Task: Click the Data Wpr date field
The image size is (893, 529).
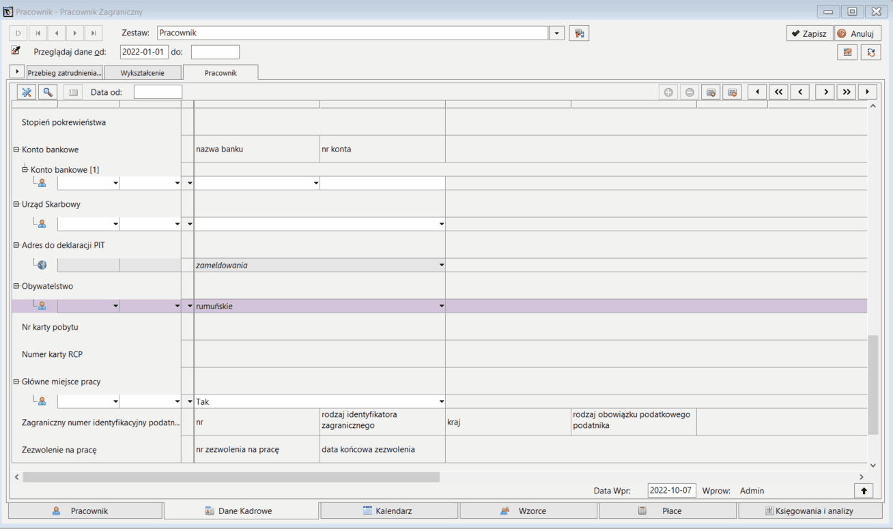Action: click(x=672, y=490)
